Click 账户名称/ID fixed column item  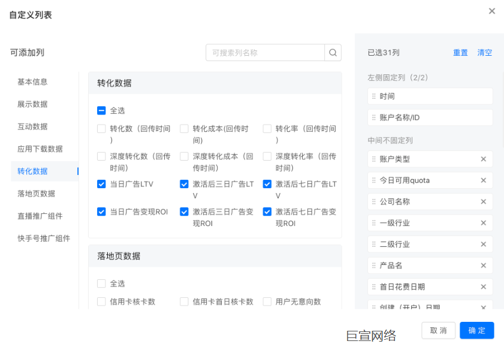430,117
